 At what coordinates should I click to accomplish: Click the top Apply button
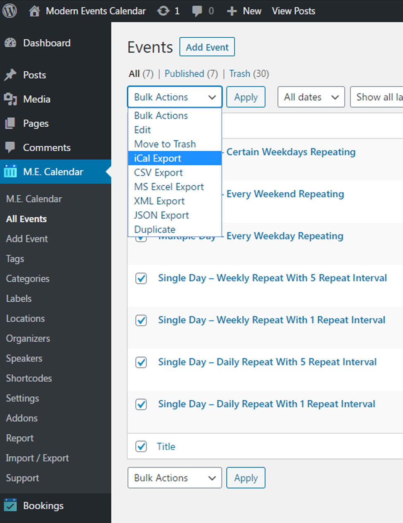pos(246,97)
